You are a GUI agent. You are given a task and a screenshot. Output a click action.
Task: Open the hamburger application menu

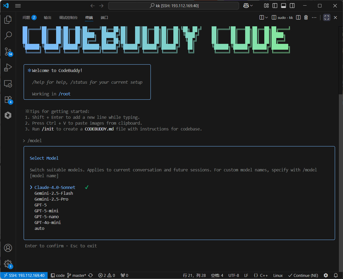click(x=18, y=6)
